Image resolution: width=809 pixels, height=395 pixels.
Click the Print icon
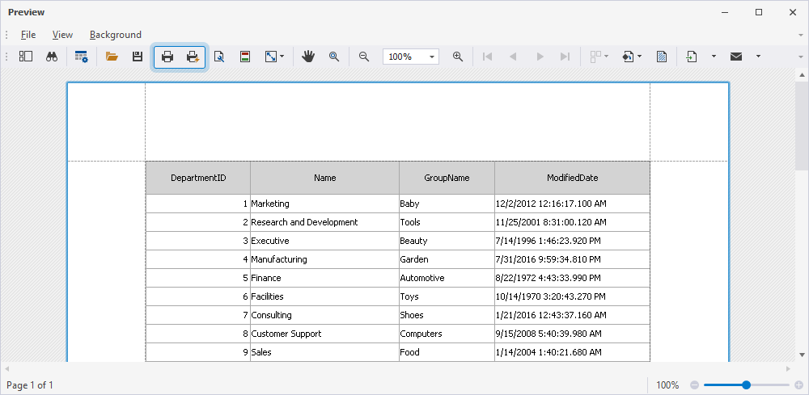(167, 57)
